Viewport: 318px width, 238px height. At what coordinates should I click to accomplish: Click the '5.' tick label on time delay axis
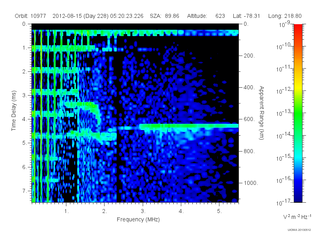click(25, 143)
